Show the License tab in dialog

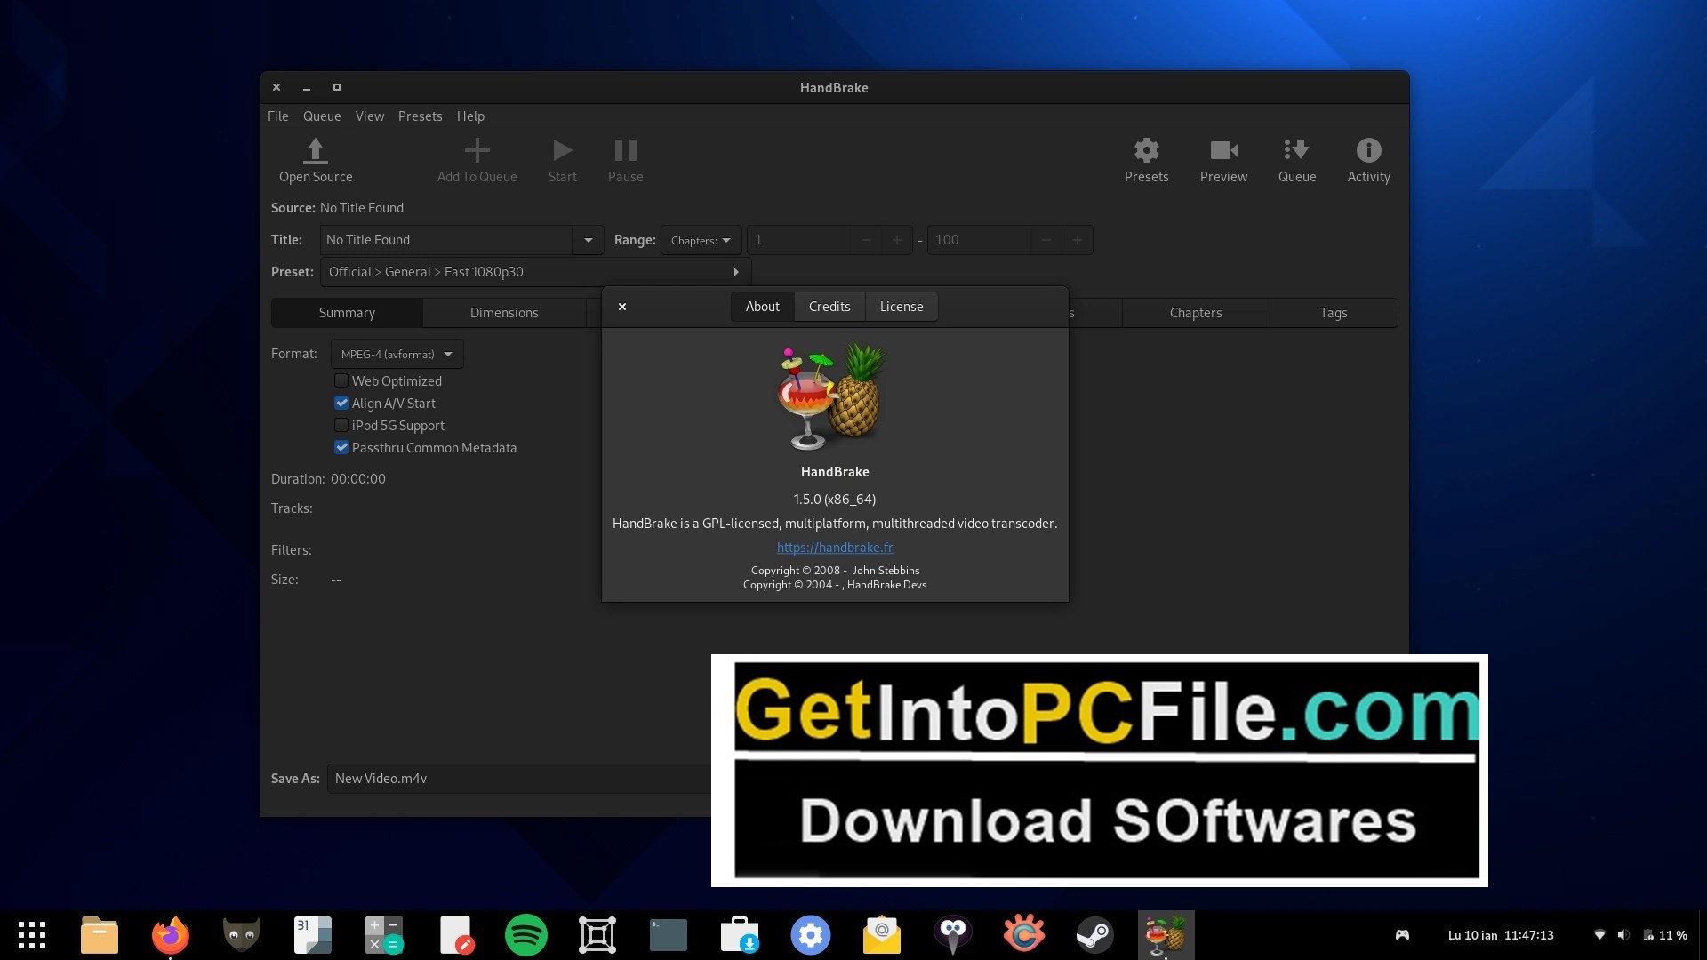click(902, 307)
